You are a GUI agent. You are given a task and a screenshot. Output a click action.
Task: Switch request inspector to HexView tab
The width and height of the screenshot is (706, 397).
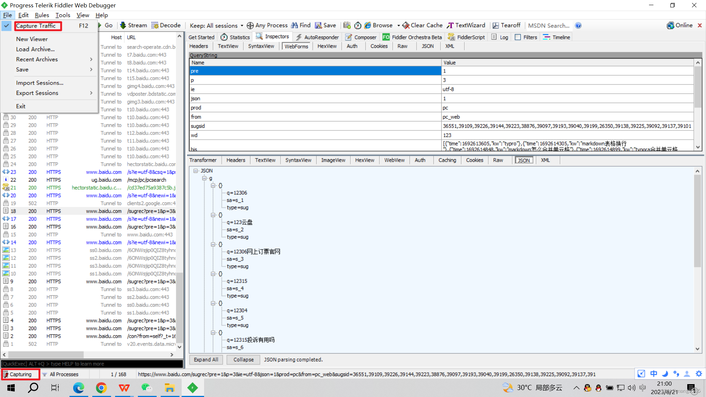click(327, 46)
